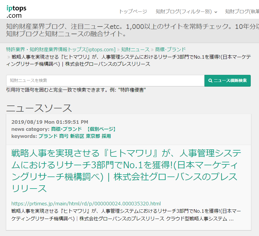Select the 商号 keyword
259x236 pixels.
[x=64, y=136]
